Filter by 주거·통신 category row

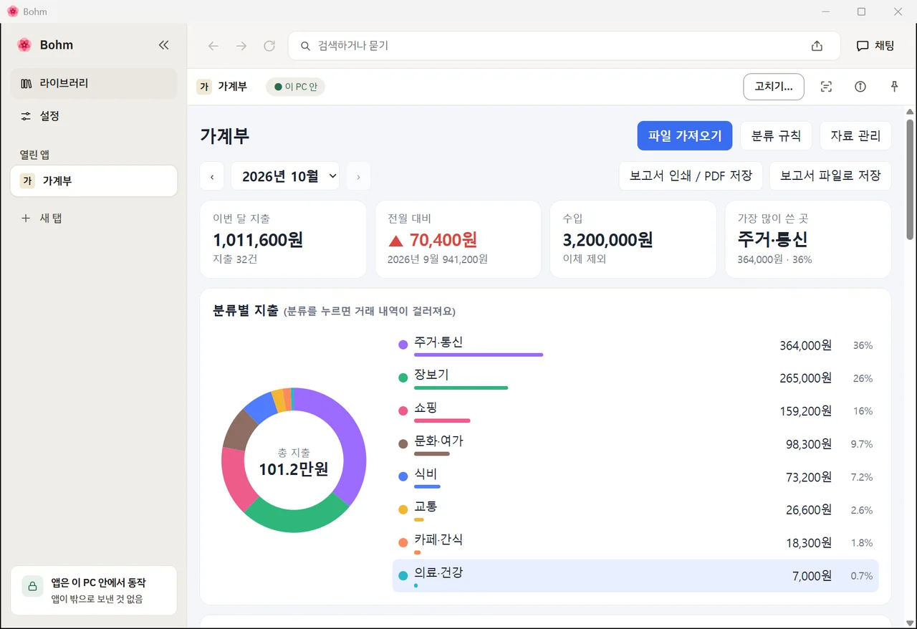635,345
